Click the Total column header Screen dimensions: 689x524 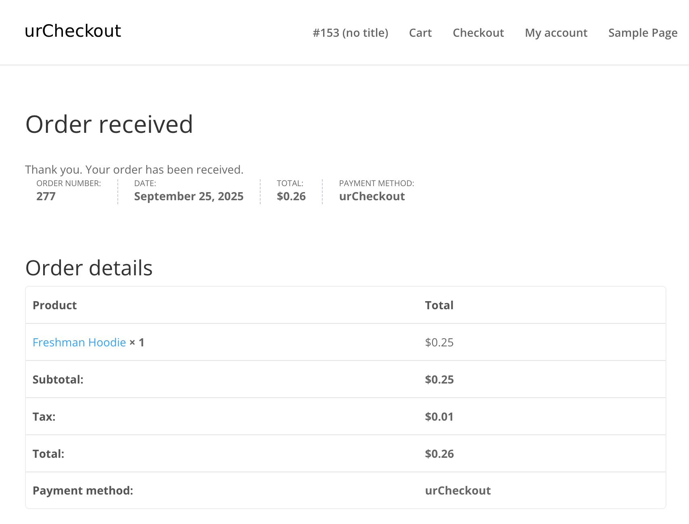(x=439, y=305)
